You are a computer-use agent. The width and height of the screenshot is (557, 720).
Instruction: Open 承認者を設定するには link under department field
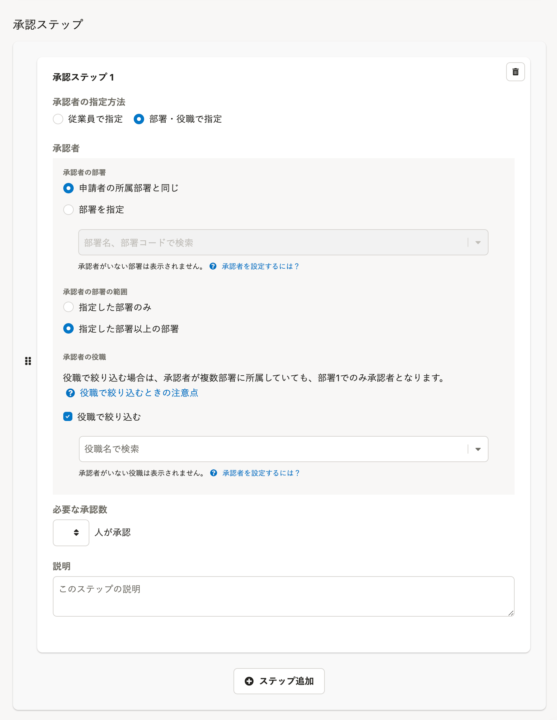click(260, 266)
